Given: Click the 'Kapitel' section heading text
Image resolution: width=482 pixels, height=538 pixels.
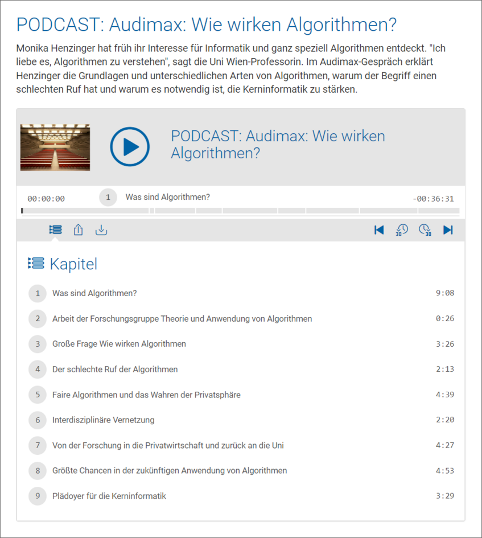Looking at the screenshot, I should (74, 264).
